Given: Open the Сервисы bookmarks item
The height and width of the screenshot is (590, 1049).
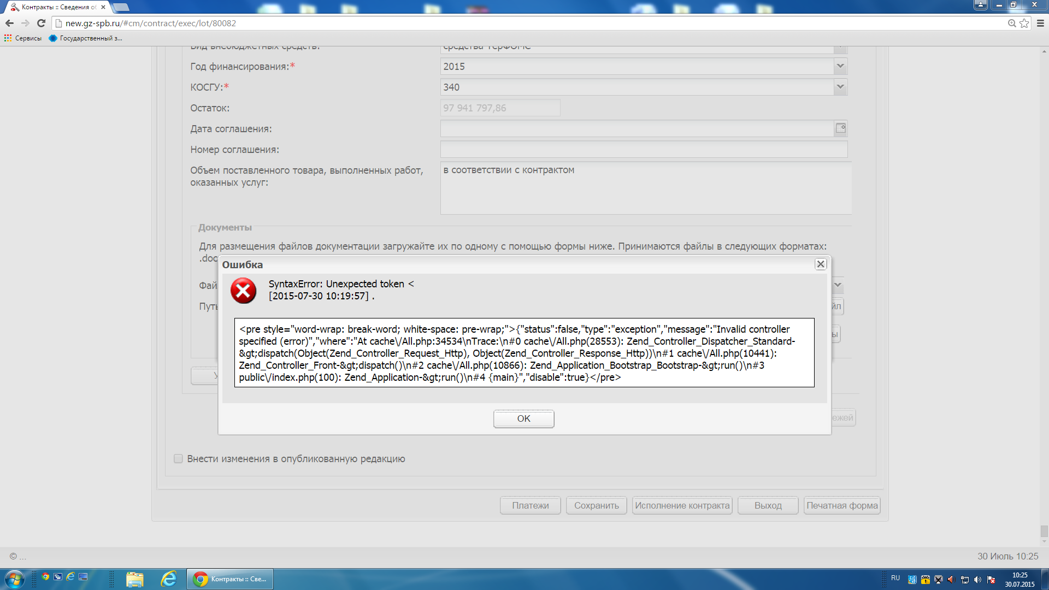Looking at the screenshot, I should pos(23,38).
